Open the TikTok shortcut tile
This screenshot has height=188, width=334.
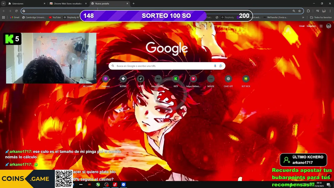141,81
